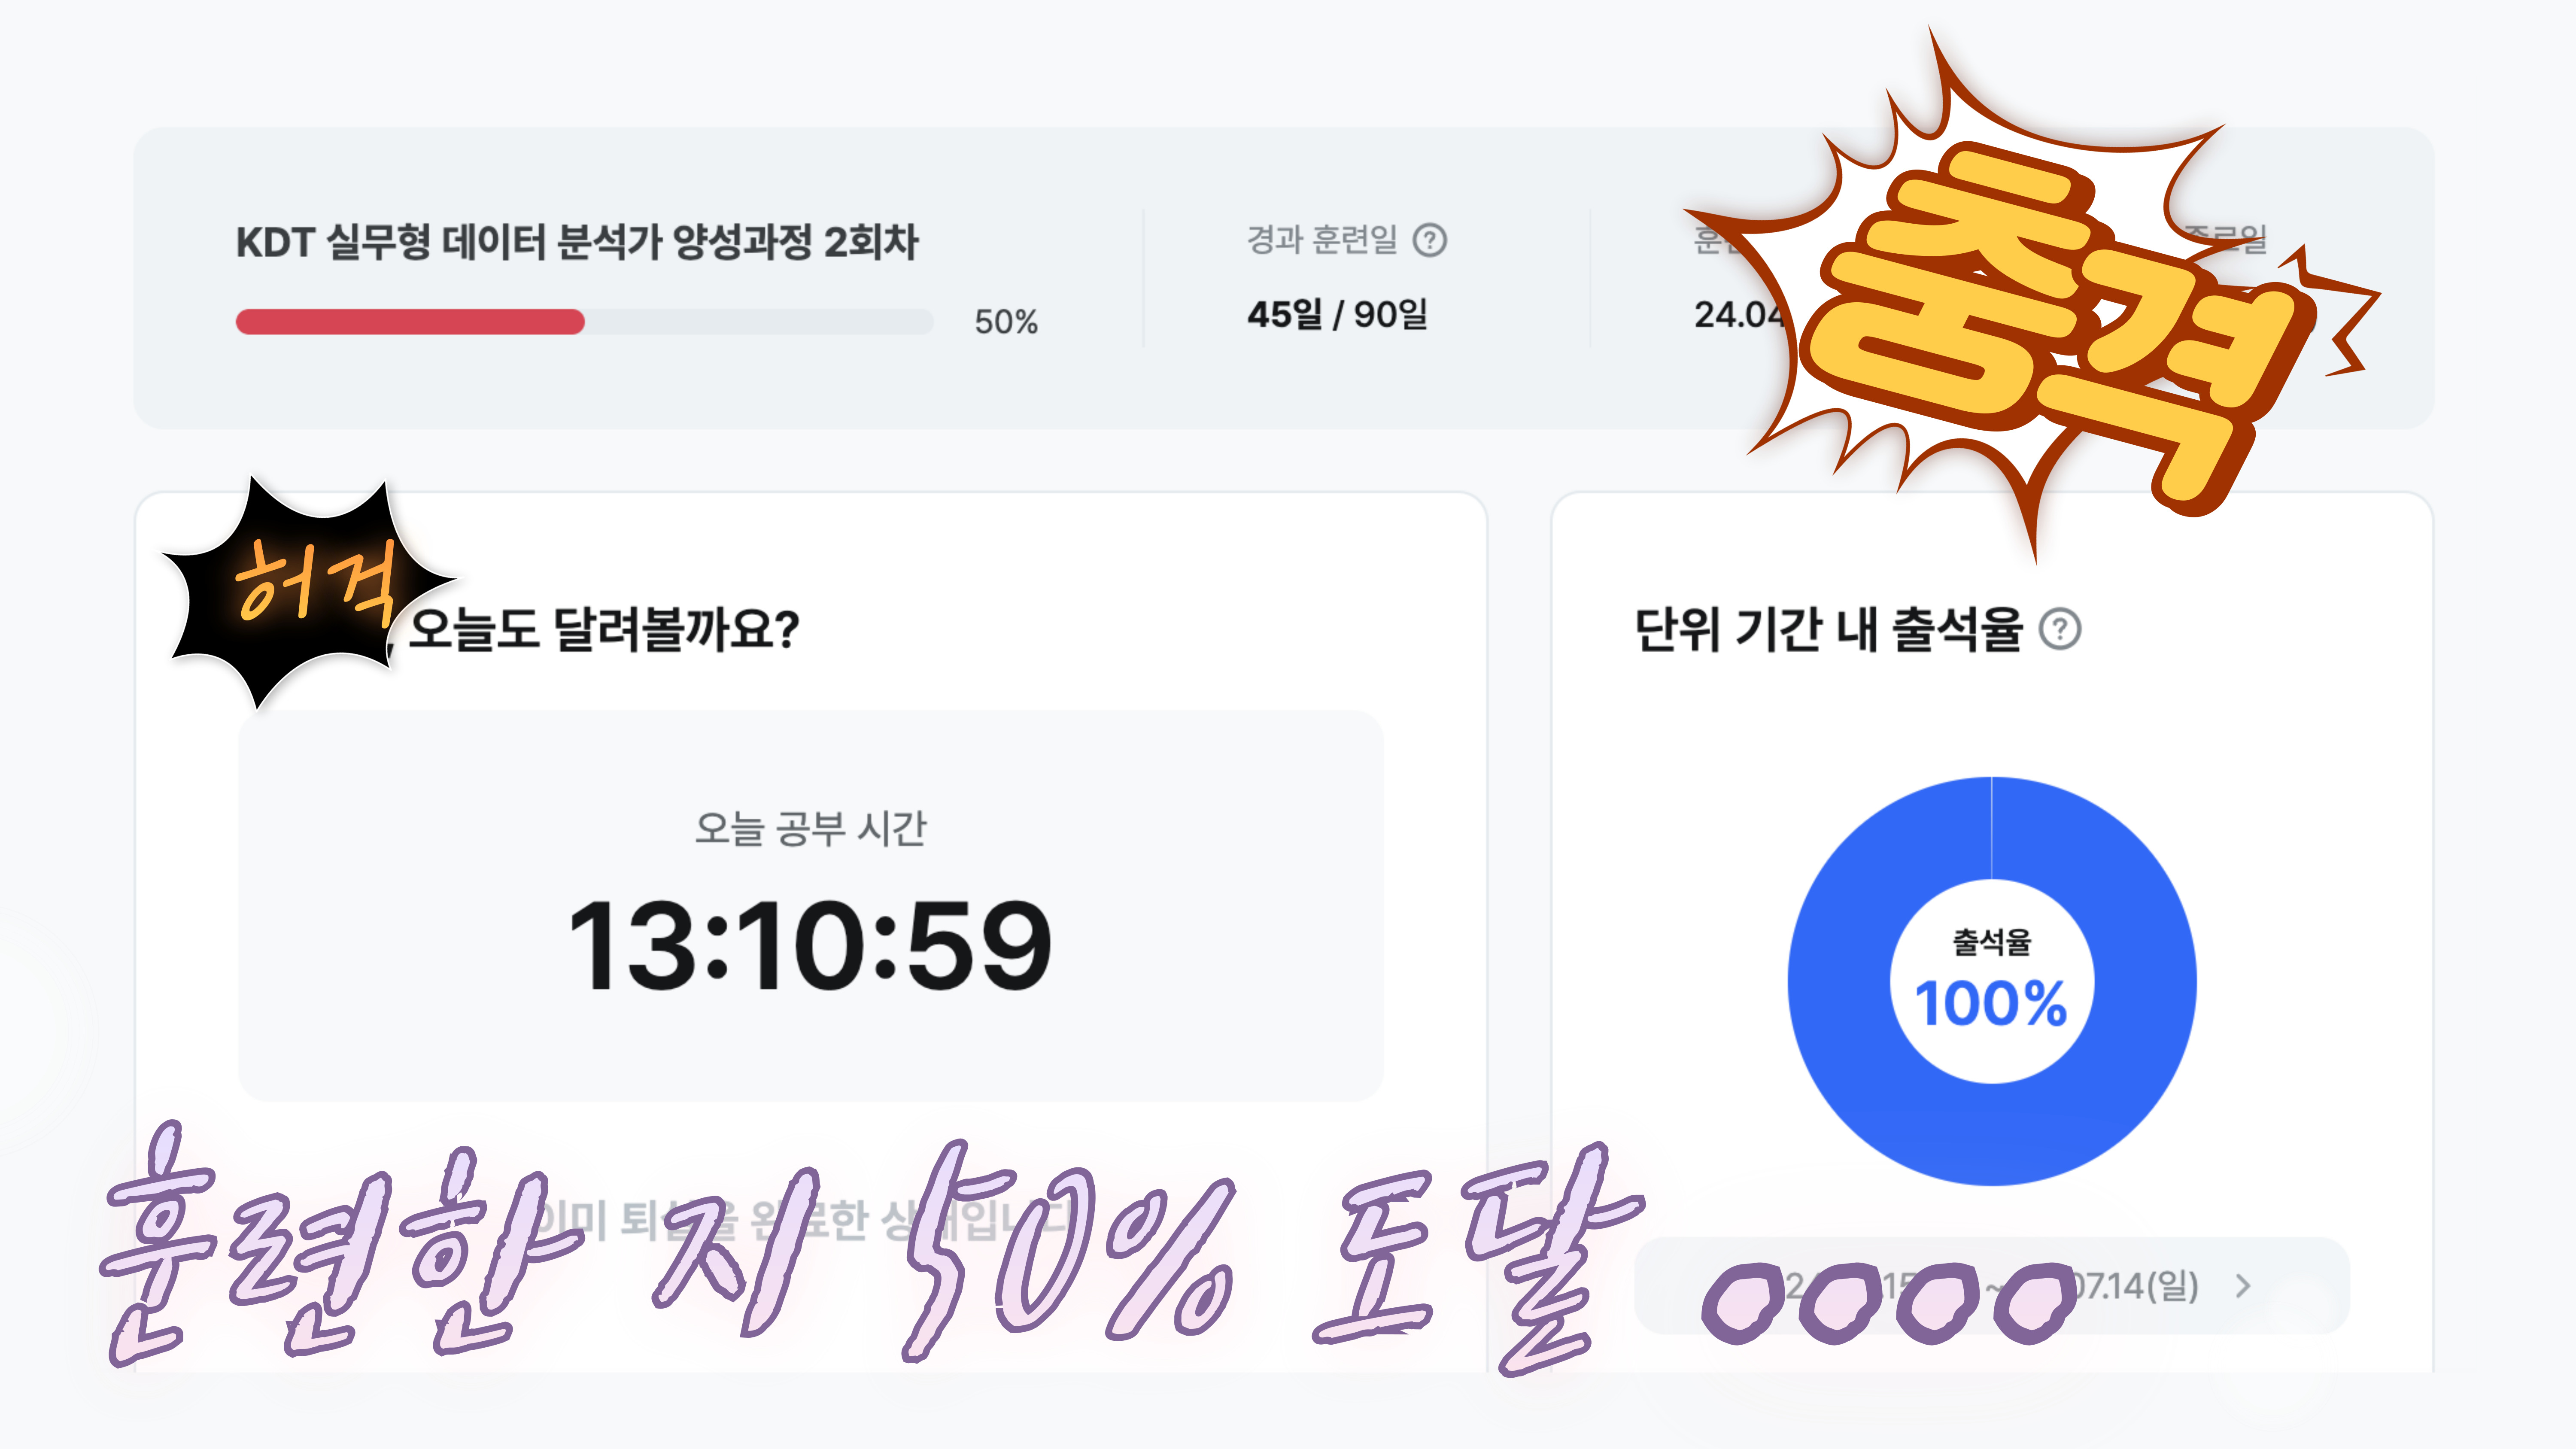
Task: Click the 100% attendance rate in donut center
Action: pyautogui.click(x=1991, y=1004)
